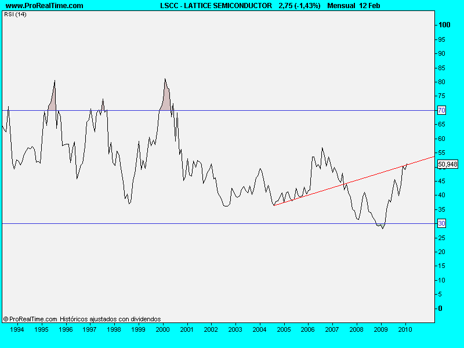This screenshot has height=348, width=464.
Task: Click the 70 overbought level marker
Action: coord(441,110)
